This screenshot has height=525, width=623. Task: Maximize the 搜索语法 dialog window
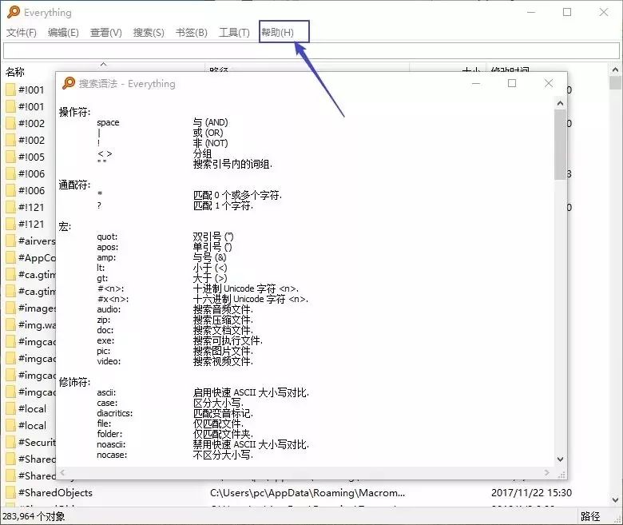(512, 83)
